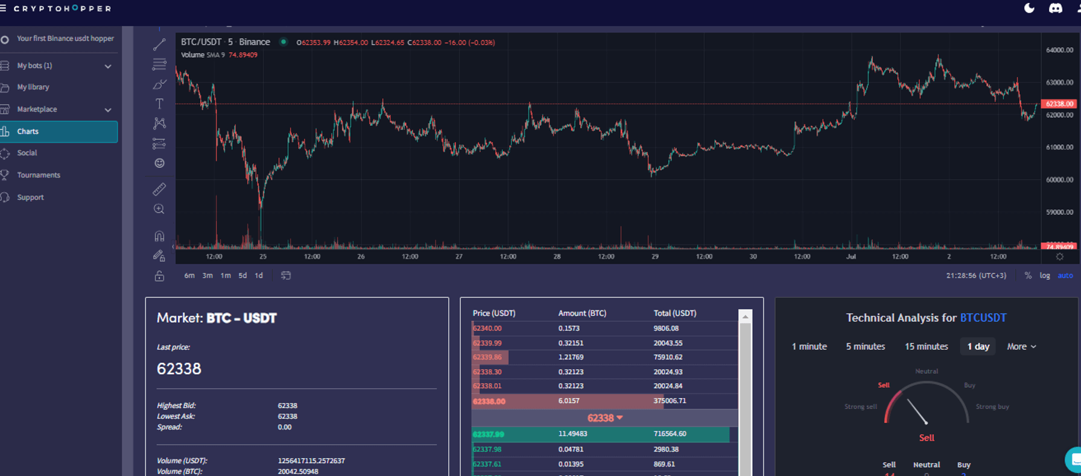Choose the text annotation tool
The width and height of the screenshot is (1081, 476).
159,104
